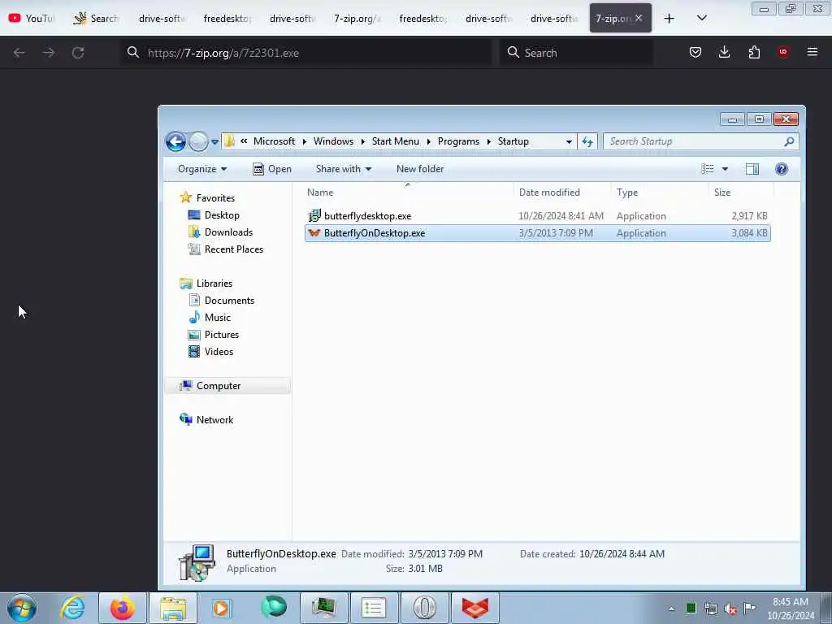Click Windows in the address breadcrumb

click(333, 141)
